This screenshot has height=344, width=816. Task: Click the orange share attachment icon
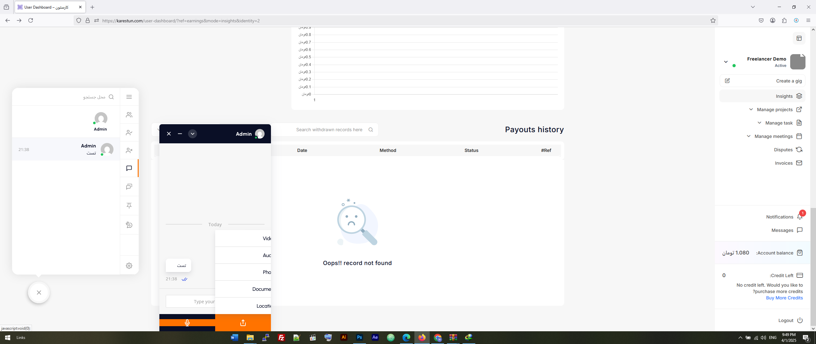tap(243, 323)
